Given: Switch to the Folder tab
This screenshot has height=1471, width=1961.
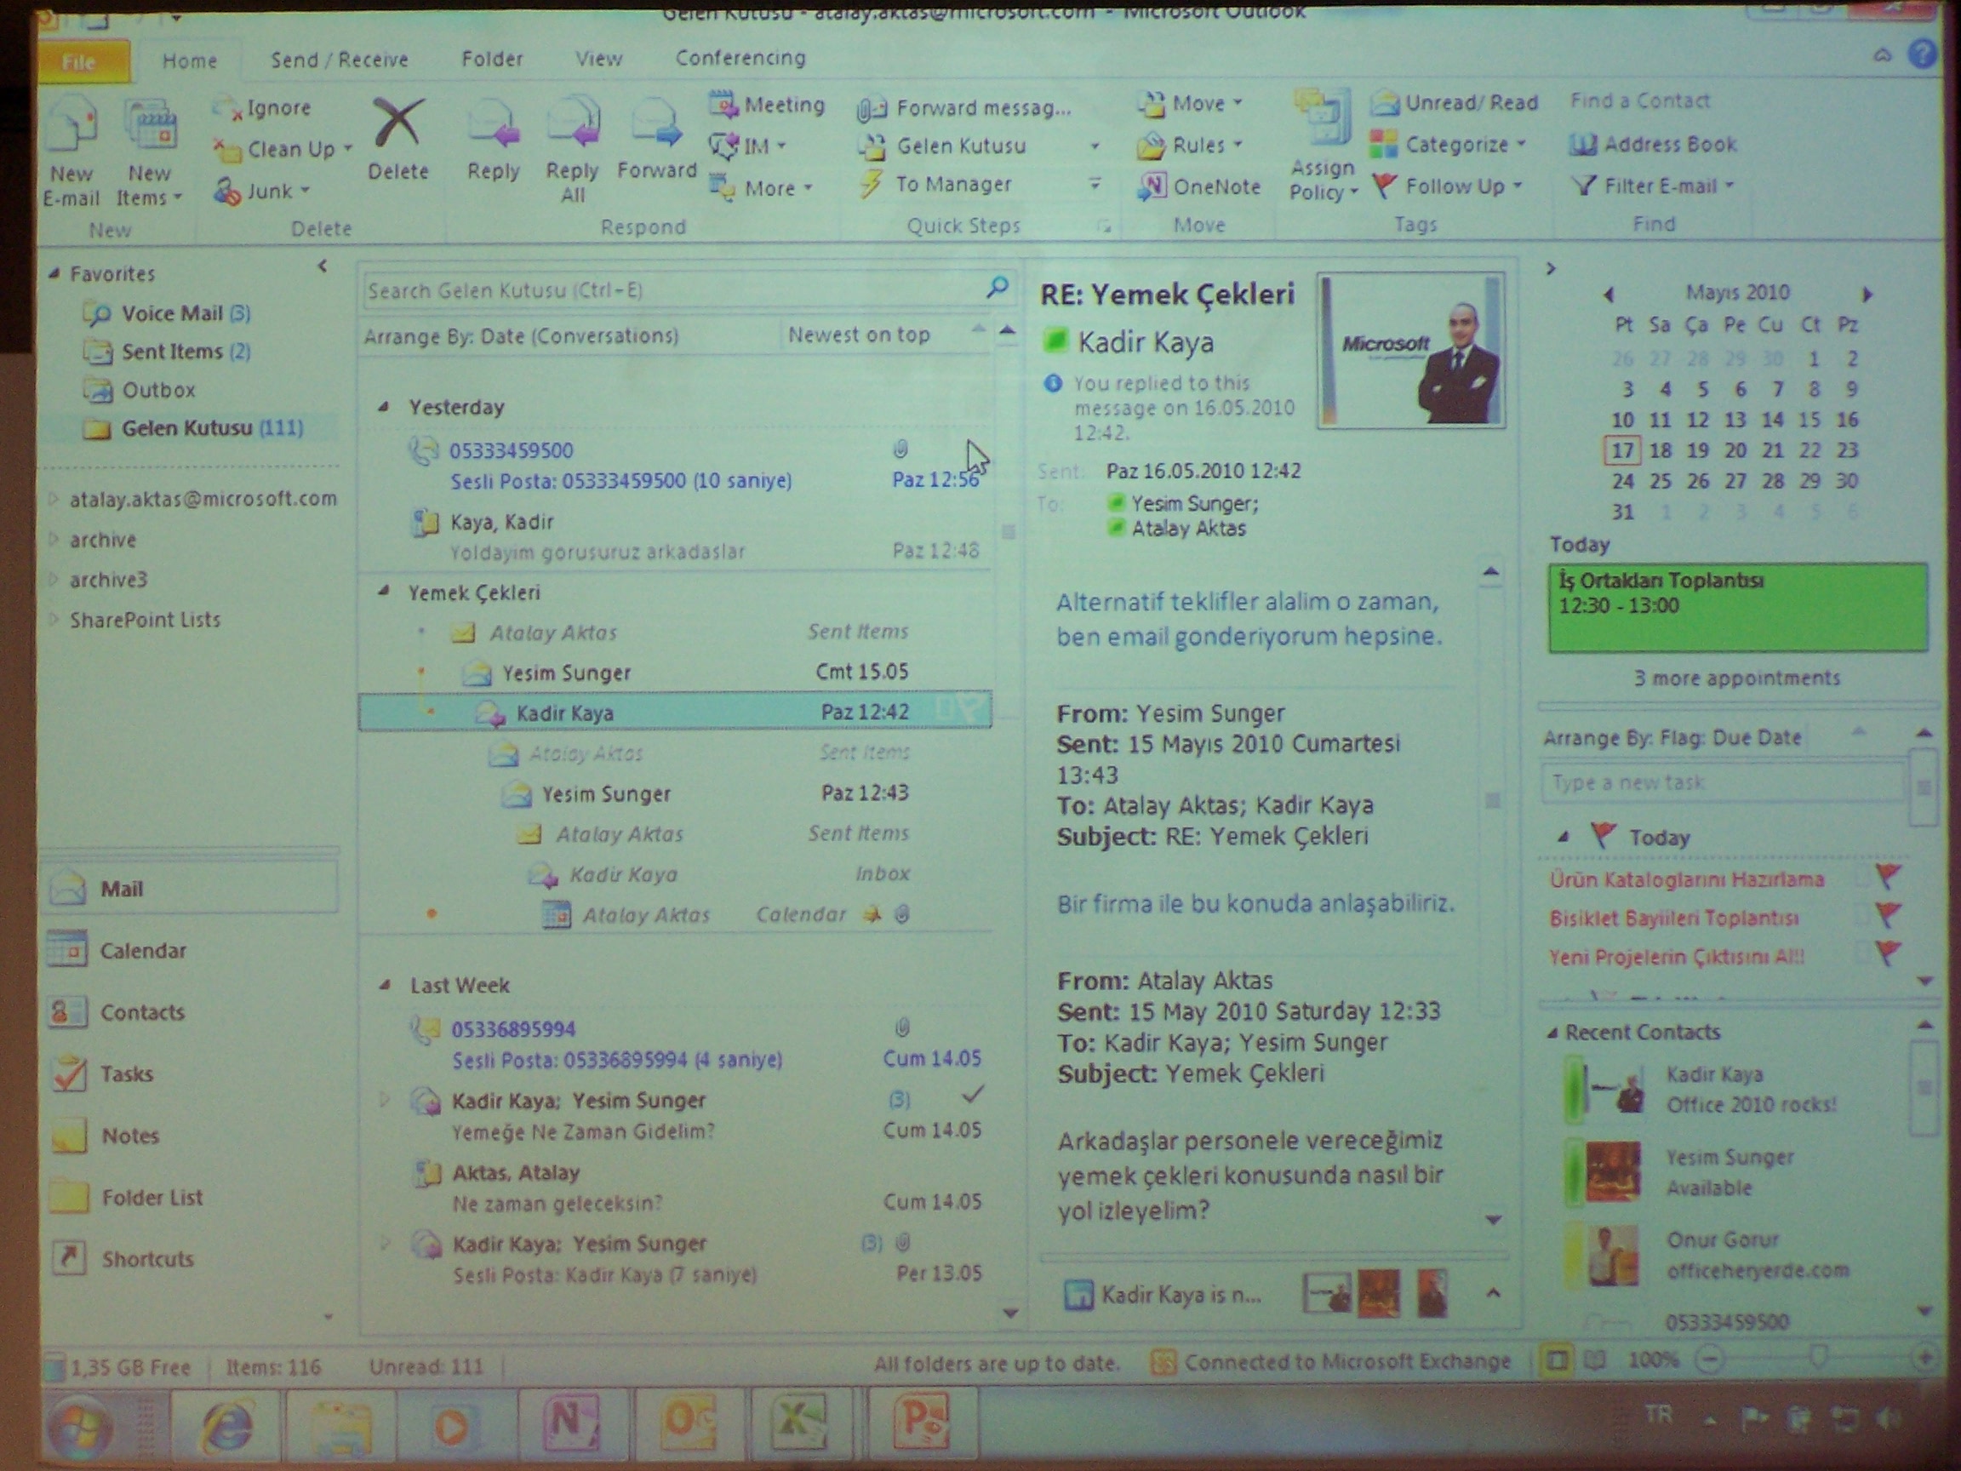Looking at the screenshot, I should coord(492,60).
